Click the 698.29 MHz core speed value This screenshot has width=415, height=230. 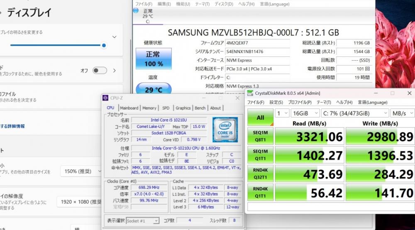149,187
